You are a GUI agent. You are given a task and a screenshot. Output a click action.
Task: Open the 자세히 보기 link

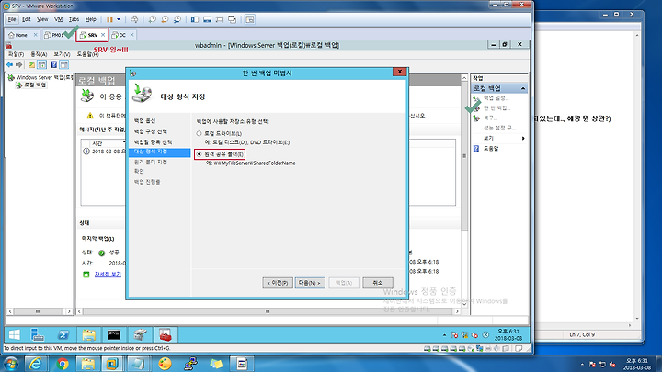pyautogui.click(x=108, y=274)
